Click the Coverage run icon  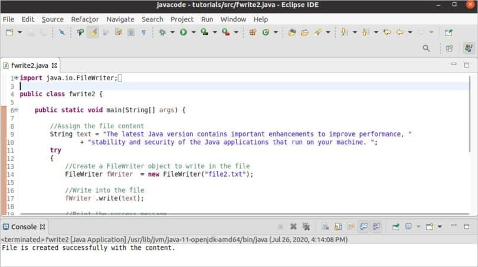204,32
